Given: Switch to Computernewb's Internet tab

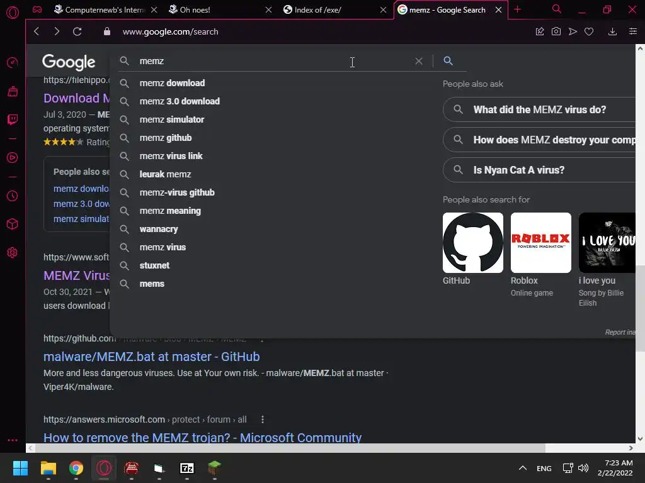Looking at the screenshot, I should (106, 10).
